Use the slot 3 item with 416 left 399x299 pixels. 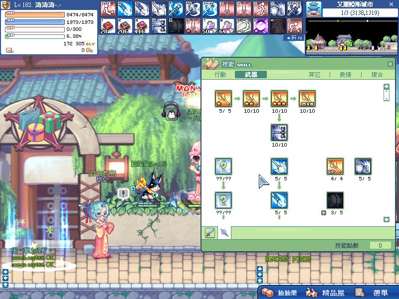coord(142,26)
